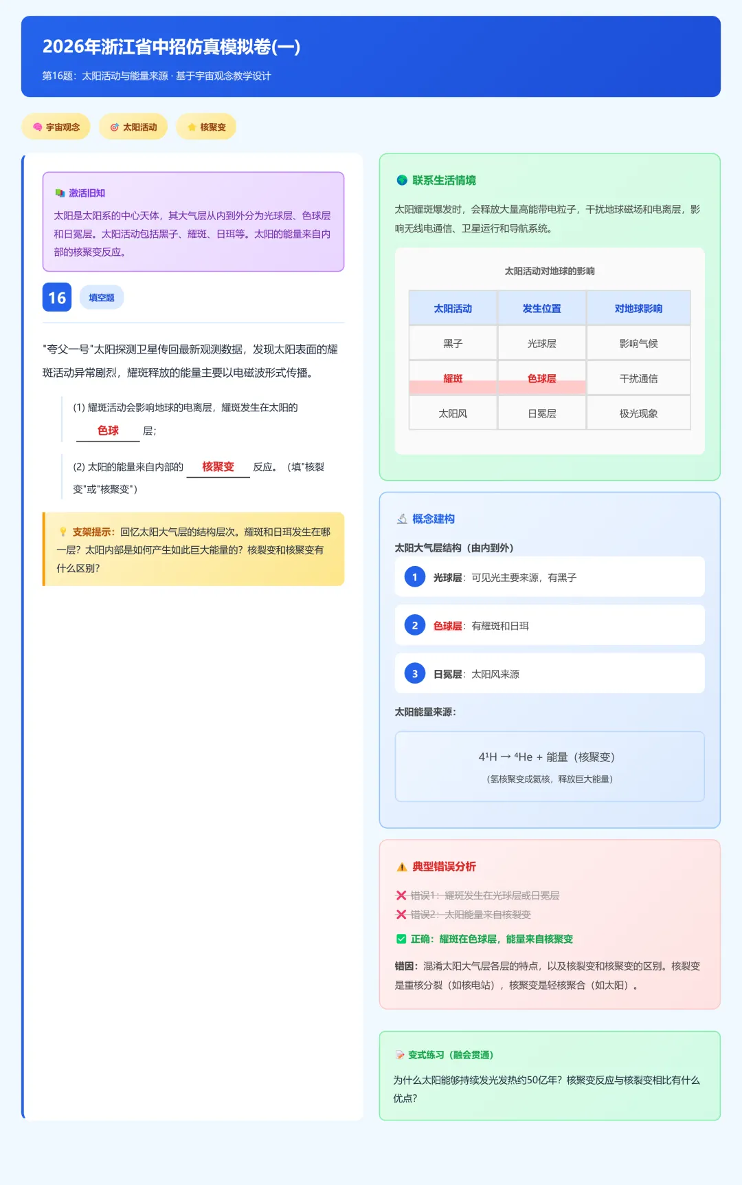Click the 变式练习 question about 50亿年
742x1185 pixels.
[x=546, y=1089]
